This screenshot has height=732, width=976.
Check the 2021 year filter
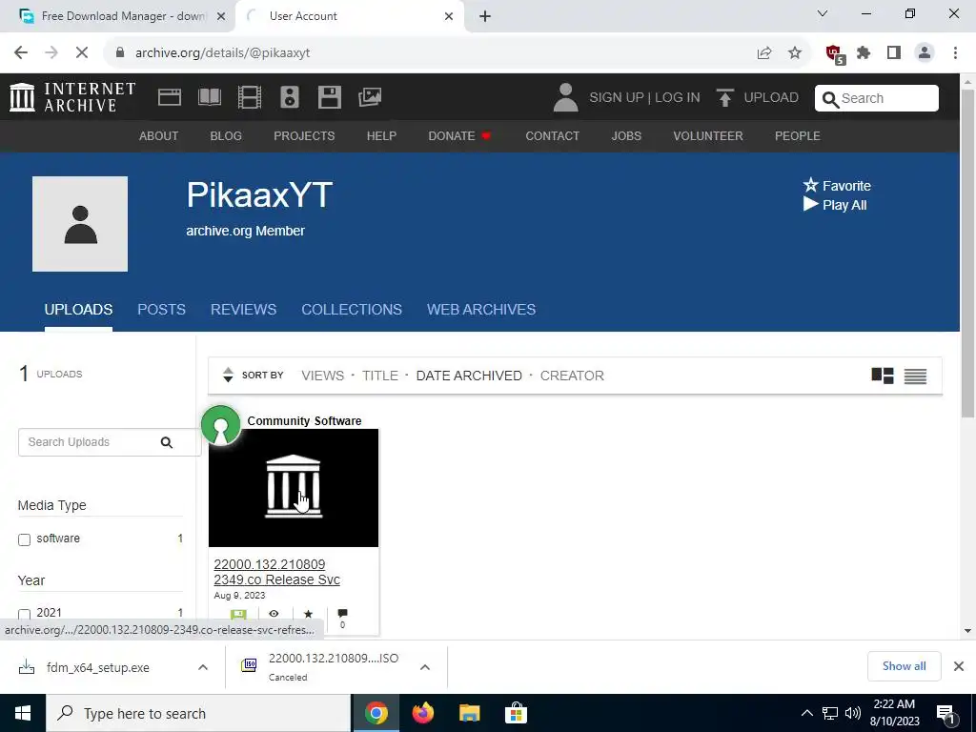(x=24, y=615)
